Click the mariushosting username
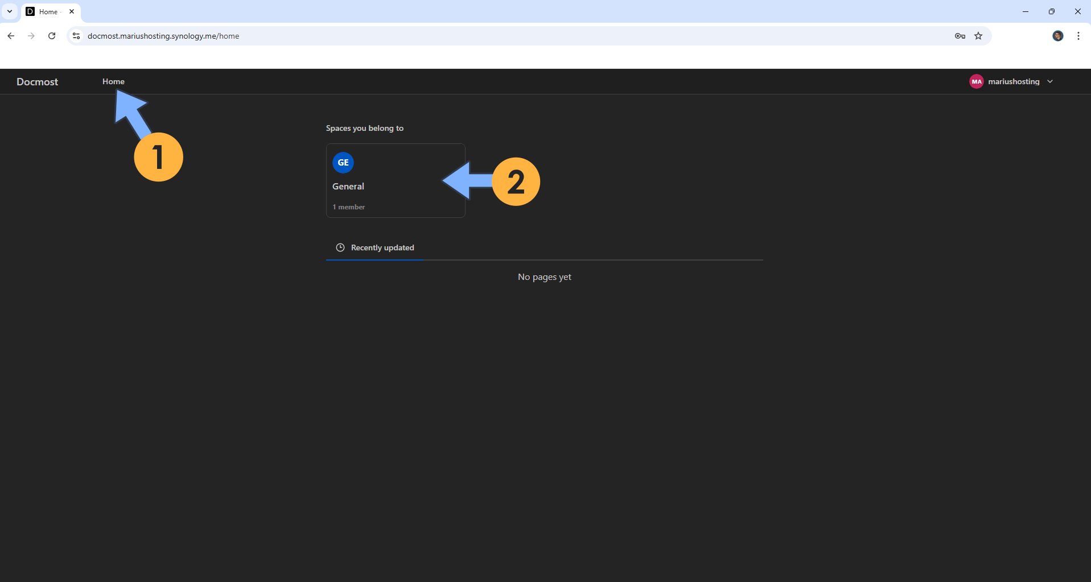The height and width of the screenshot is (582, 1091). click(1014, 81)
